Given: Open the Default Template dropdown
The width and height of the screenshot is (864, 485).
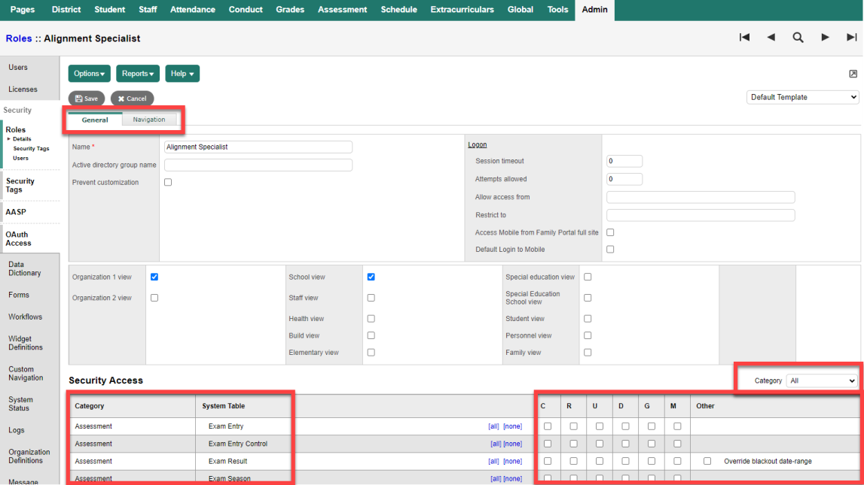Looking at the screenshot, I should [x=802, y=97].
